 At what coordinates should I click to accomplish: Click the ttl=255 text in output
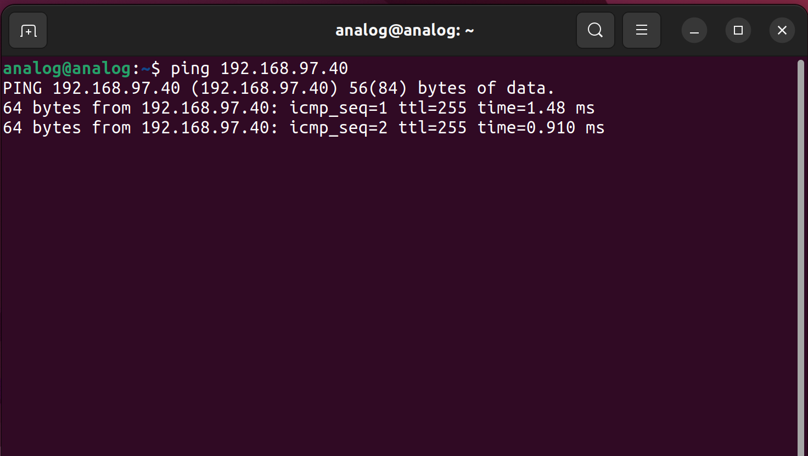tap(433, 108)
